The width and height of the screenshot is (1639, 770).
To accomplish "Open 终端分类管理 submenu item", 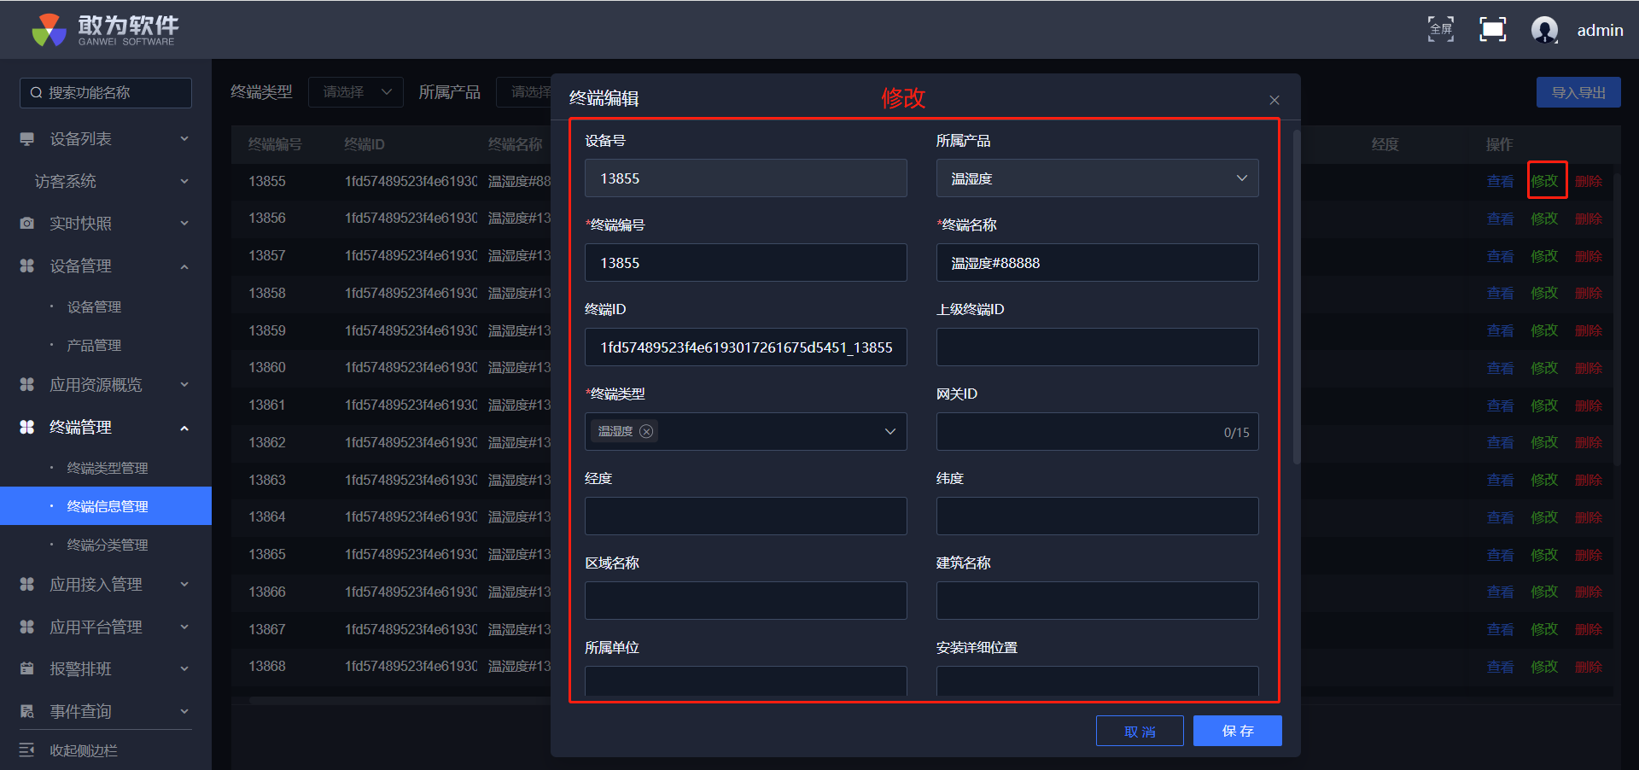I will coord(108,545).
